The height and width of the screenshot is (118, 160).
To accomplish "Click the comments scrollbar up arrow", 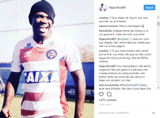I will pos(158,17).
